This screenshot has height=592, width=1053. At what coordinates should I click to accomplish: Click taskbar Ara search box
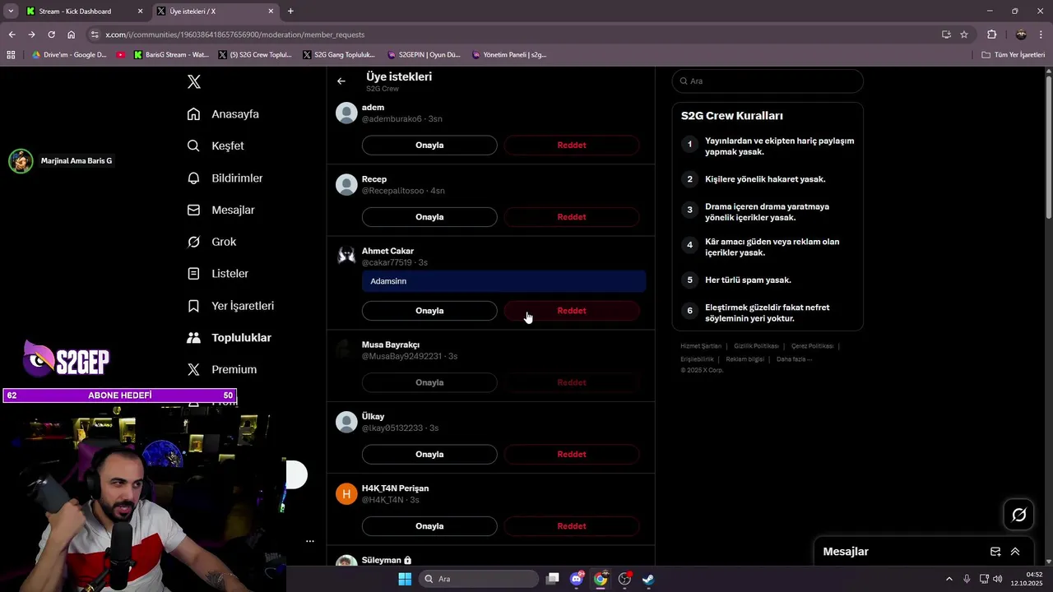[x=480, y=579]
